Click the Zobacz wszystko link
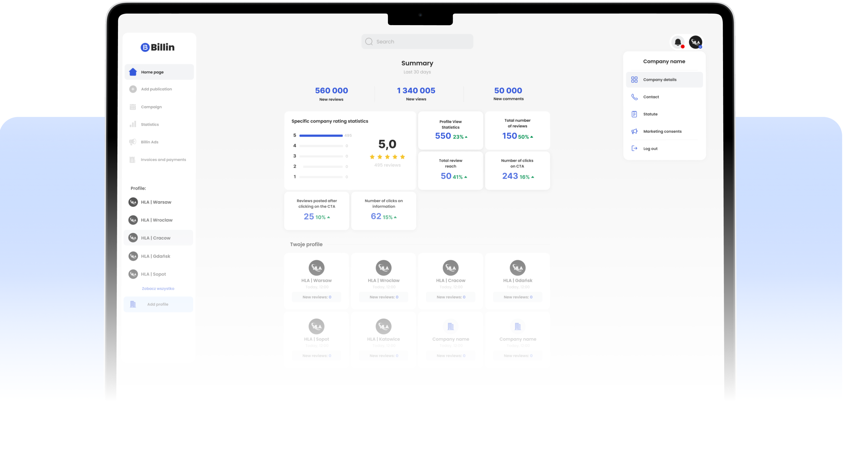Viewport: 843px width, 453px height. (158, 288)
